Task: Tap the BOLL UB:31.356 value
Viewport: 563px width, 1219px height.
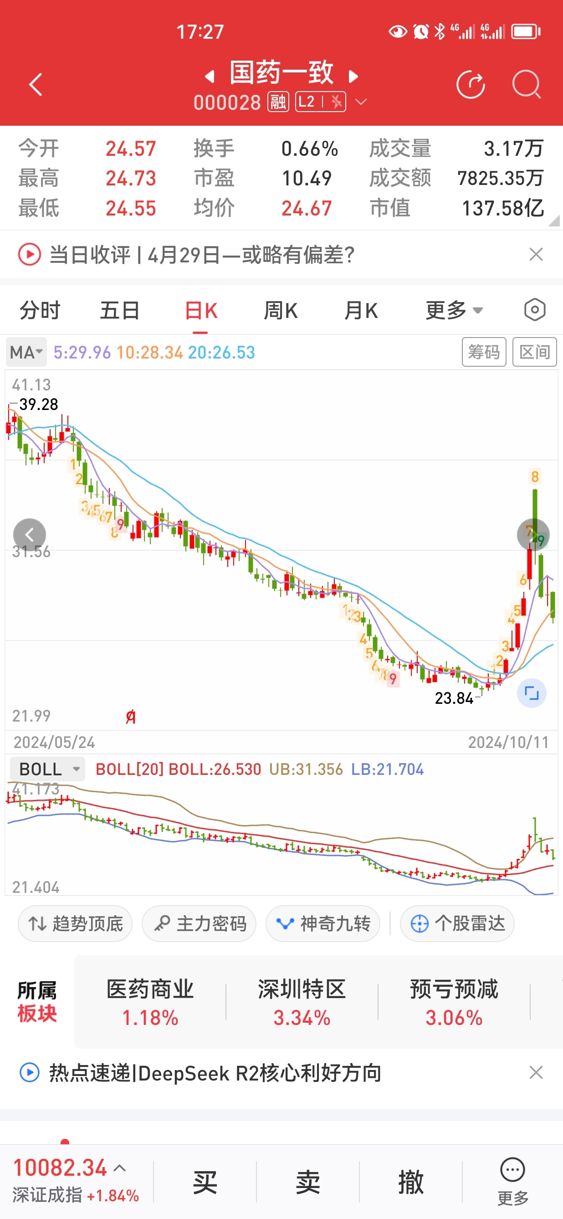Action: click(306, 769)
